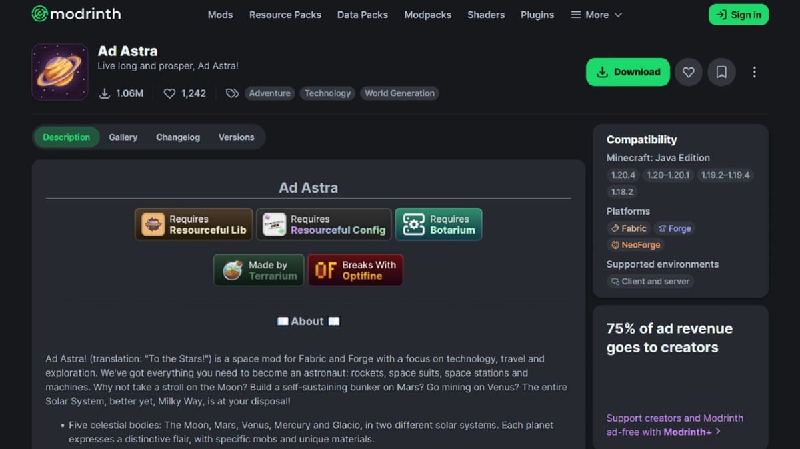This screenshot has width=800, height=449.
Task: Click the downloads count icon
Action: pyautogui.click(x=105, y=93)
